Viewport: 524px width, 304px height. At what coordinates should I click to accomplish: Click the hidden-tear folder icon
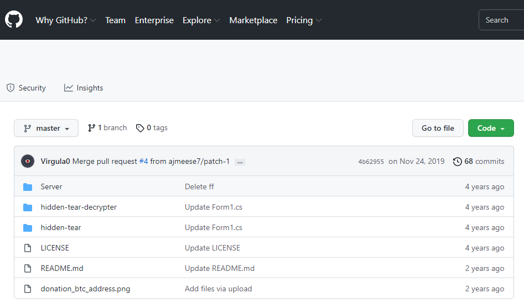pos(28,228)
